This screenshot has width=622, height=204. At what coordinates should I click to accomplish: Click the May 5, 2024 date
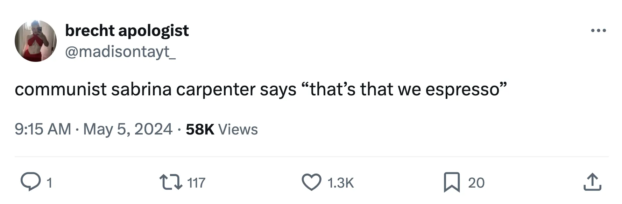pos(128,129)
